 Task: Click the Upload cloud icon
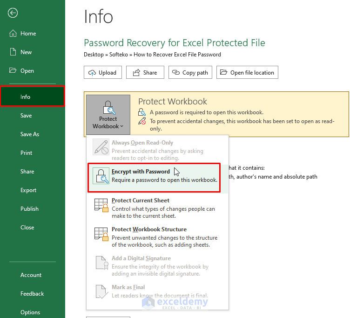coord(92,73)
